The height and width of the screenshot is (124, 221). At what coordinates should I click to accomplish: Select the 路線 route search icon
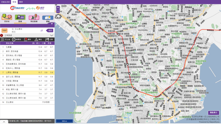coord(20,18)
